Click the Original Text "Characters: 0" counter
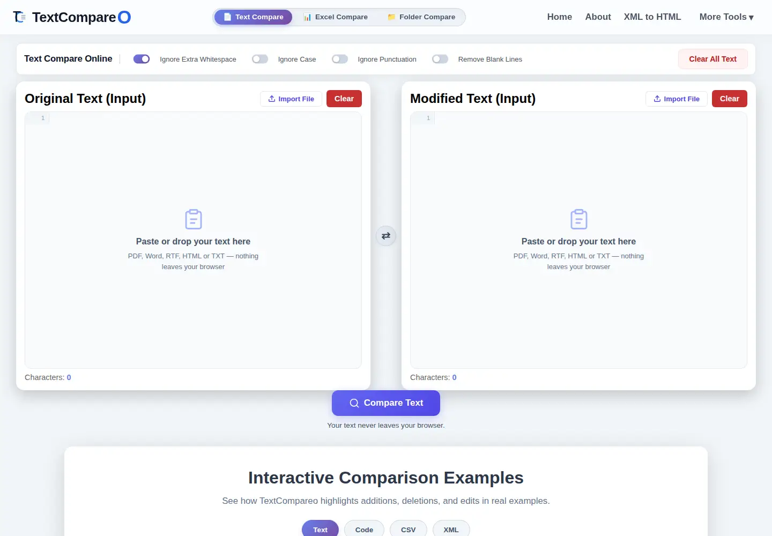This screenshot has width=772, height=536. (x=48, y=377)
